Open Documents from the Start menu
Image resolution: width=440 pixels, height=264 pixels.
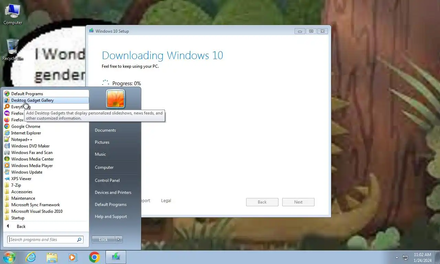[x=115, y=130]
